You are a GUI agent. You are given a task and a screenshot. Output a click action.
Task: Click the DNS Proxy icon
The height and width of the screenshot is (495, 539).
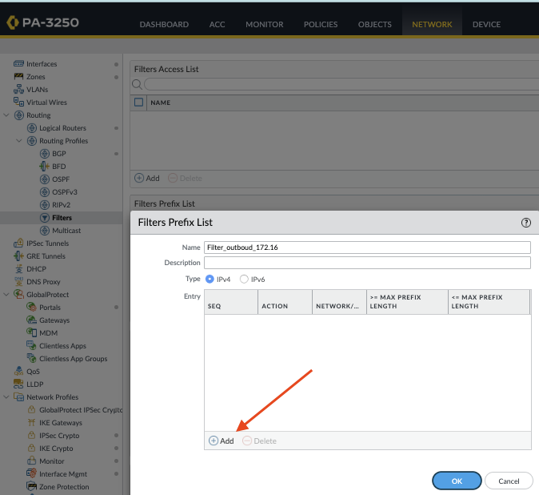click(19, 282)
